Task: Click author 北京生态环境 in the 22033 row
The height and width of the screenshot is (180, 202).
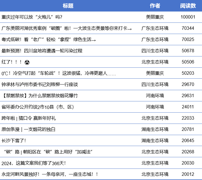Action: pos(155,118)
